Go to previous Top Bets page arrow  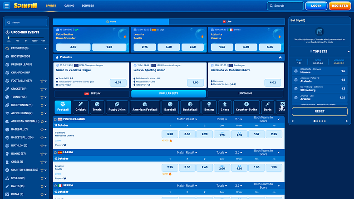click(293, 121)
